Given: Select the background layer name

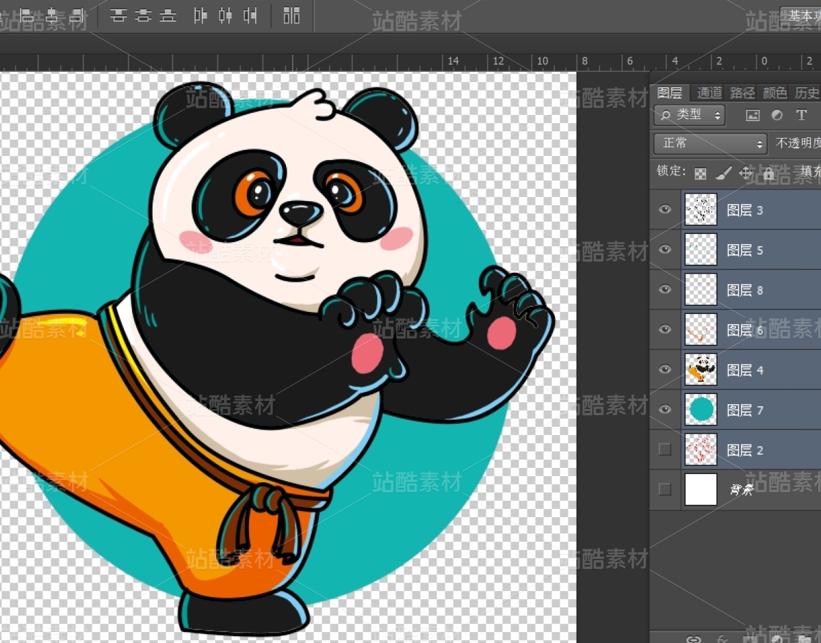Looking at the screenshot, I should (x=742, y=490).
